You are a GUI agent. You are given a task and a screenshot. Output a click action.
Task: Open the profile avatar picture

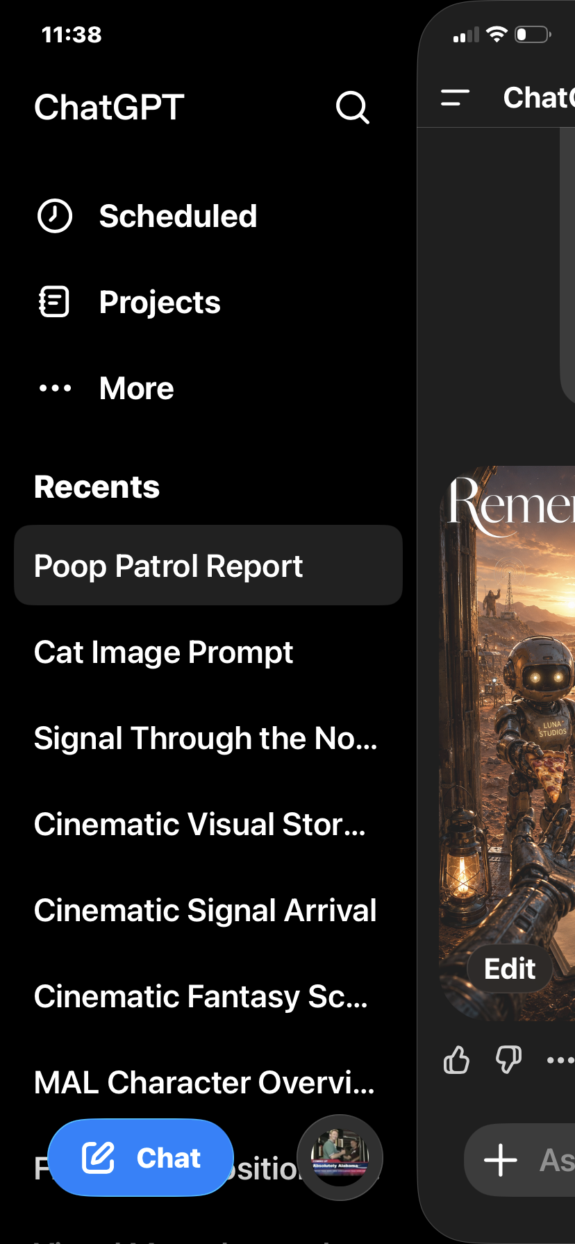point(340,1157)
